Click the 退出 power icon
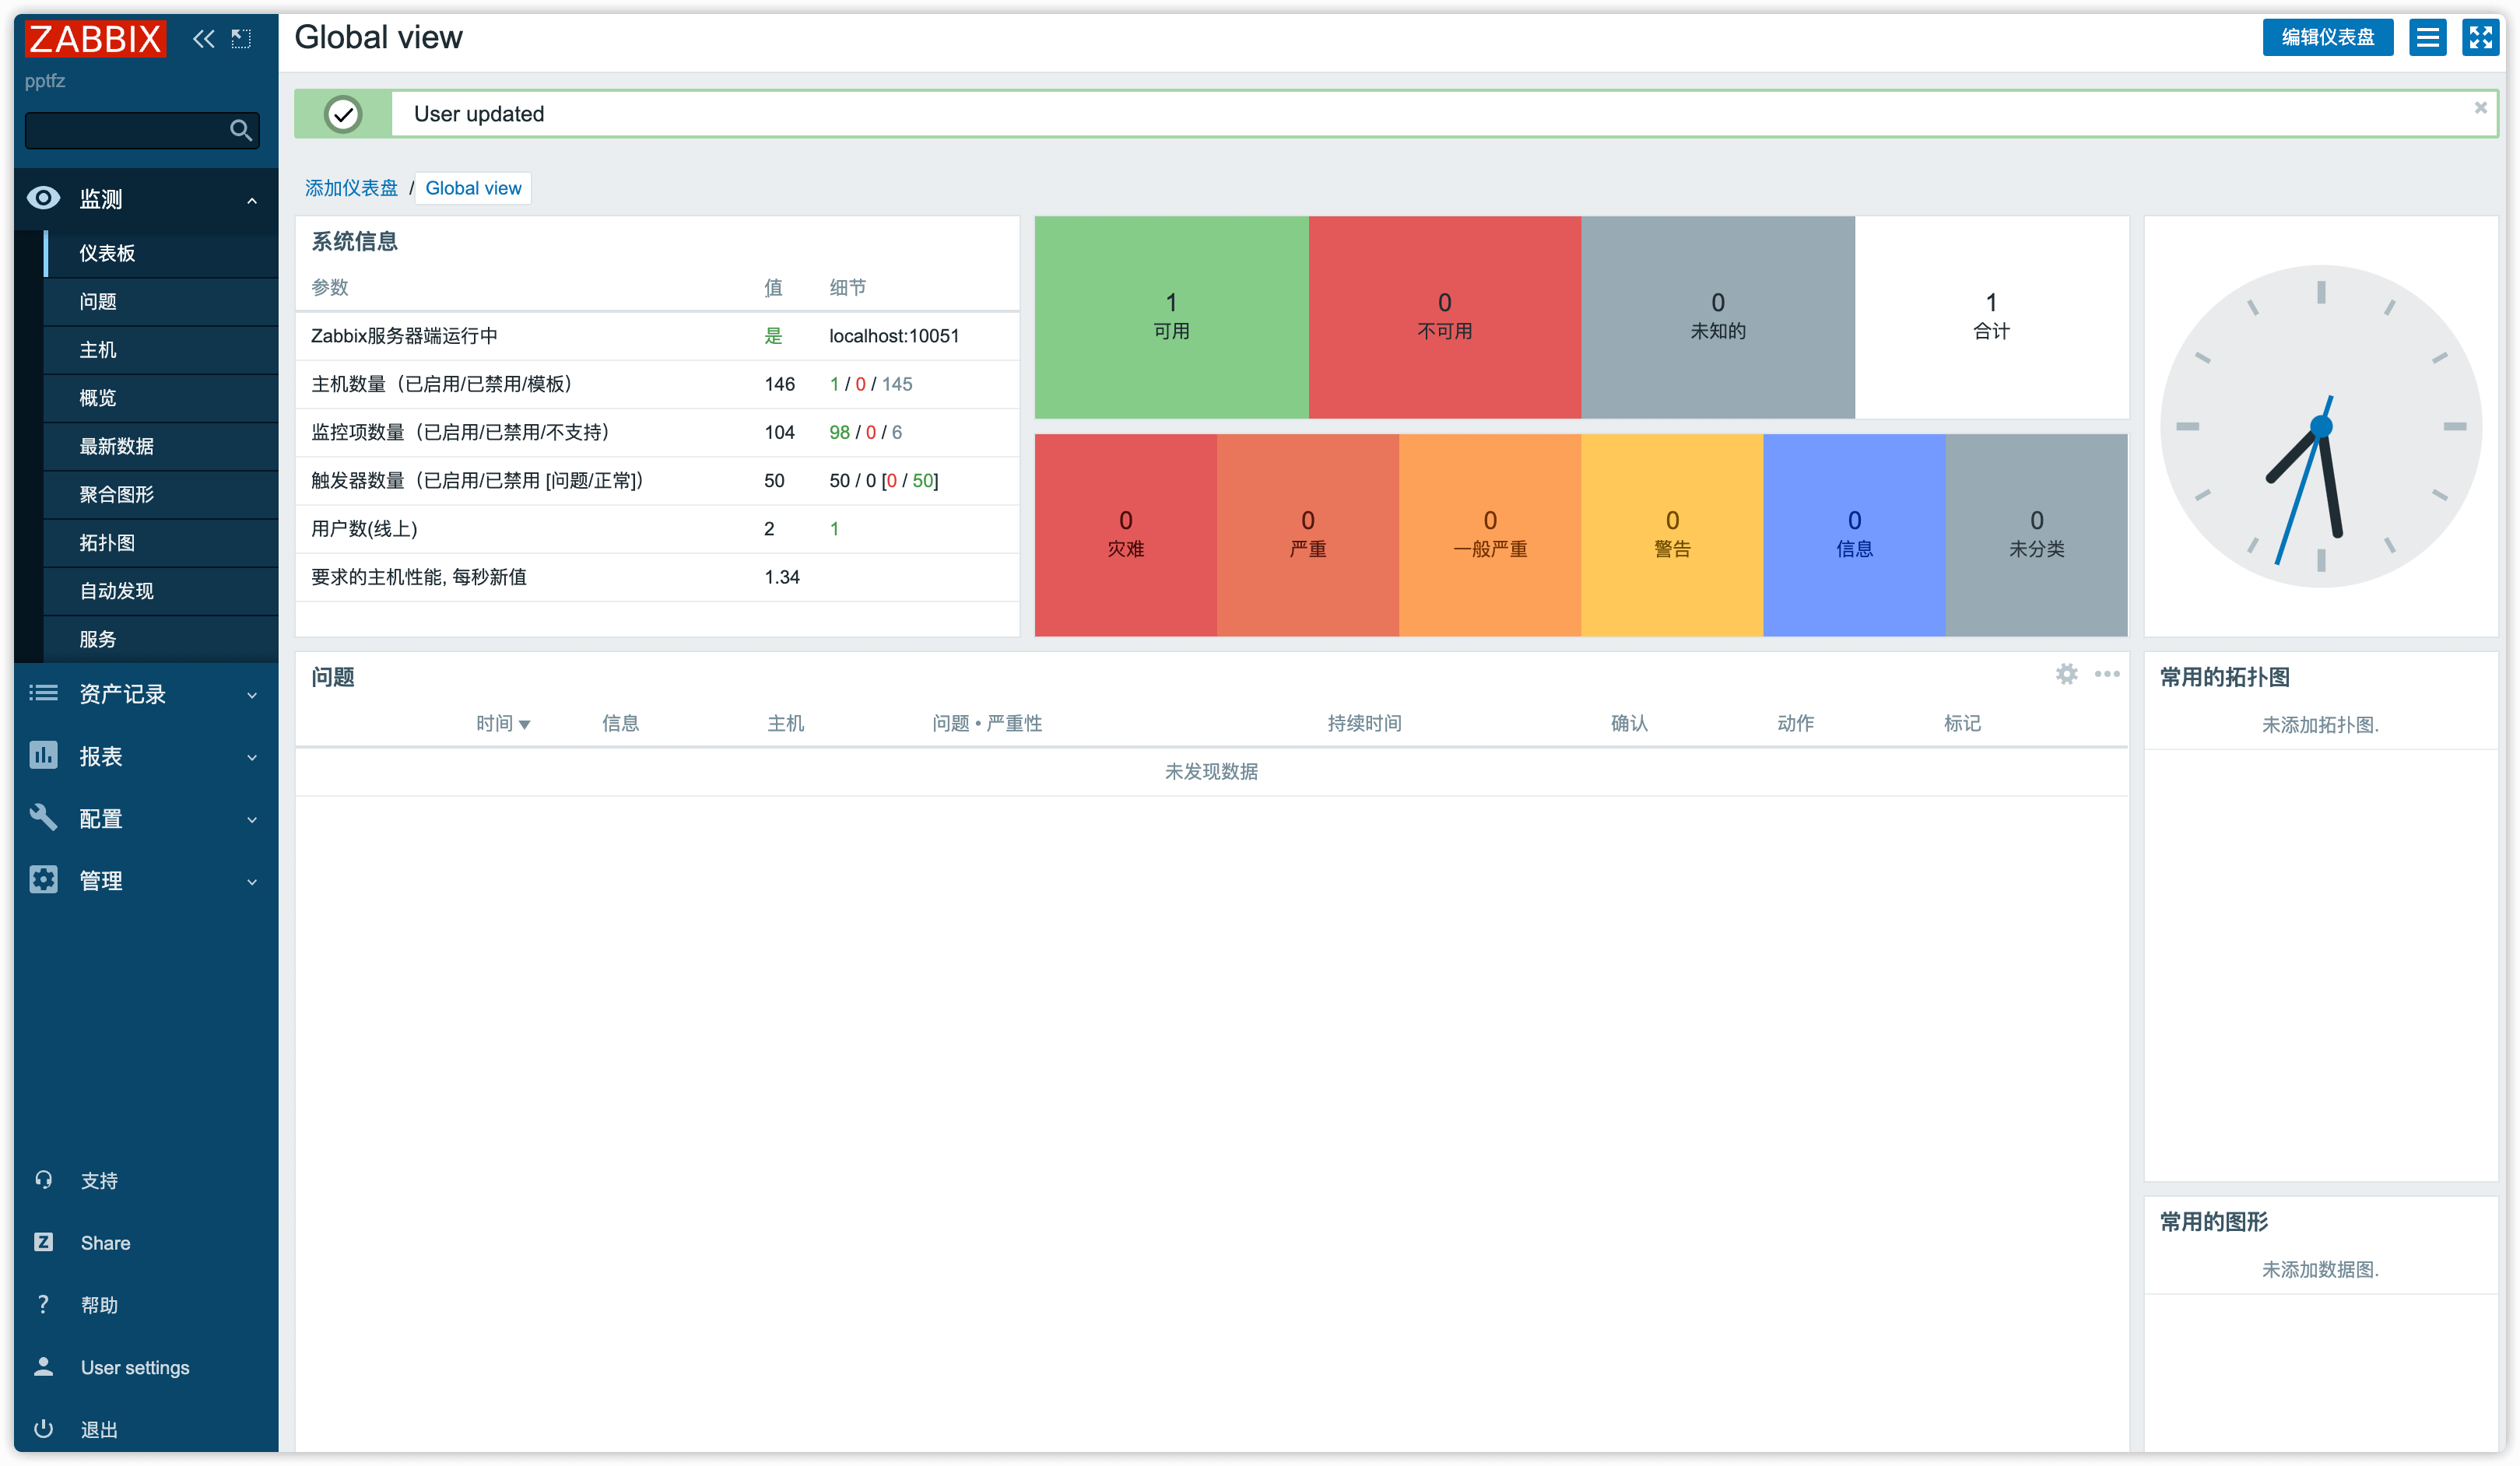 coord(43,1428)
